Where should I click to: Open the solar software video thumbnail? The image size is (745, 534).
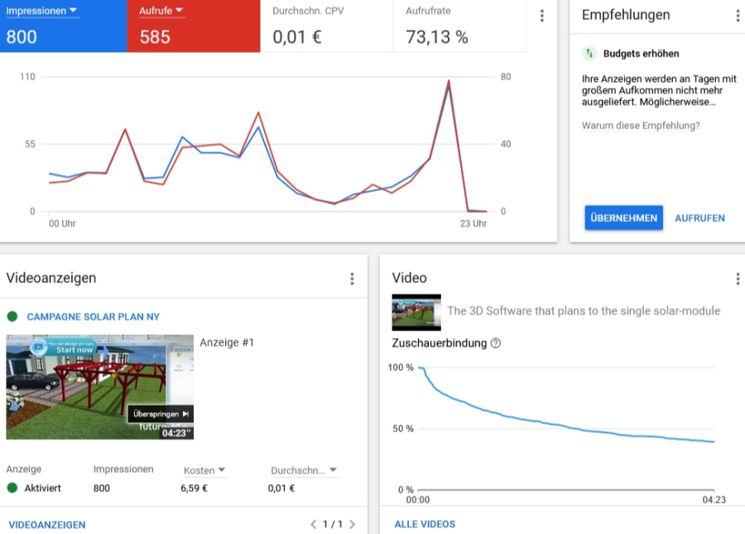tap(416, 312)
